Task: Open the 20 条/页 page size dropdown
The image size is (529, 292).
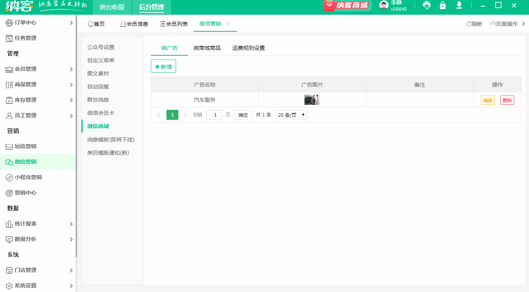Action: pyautogui.click(x=290, y=114)
